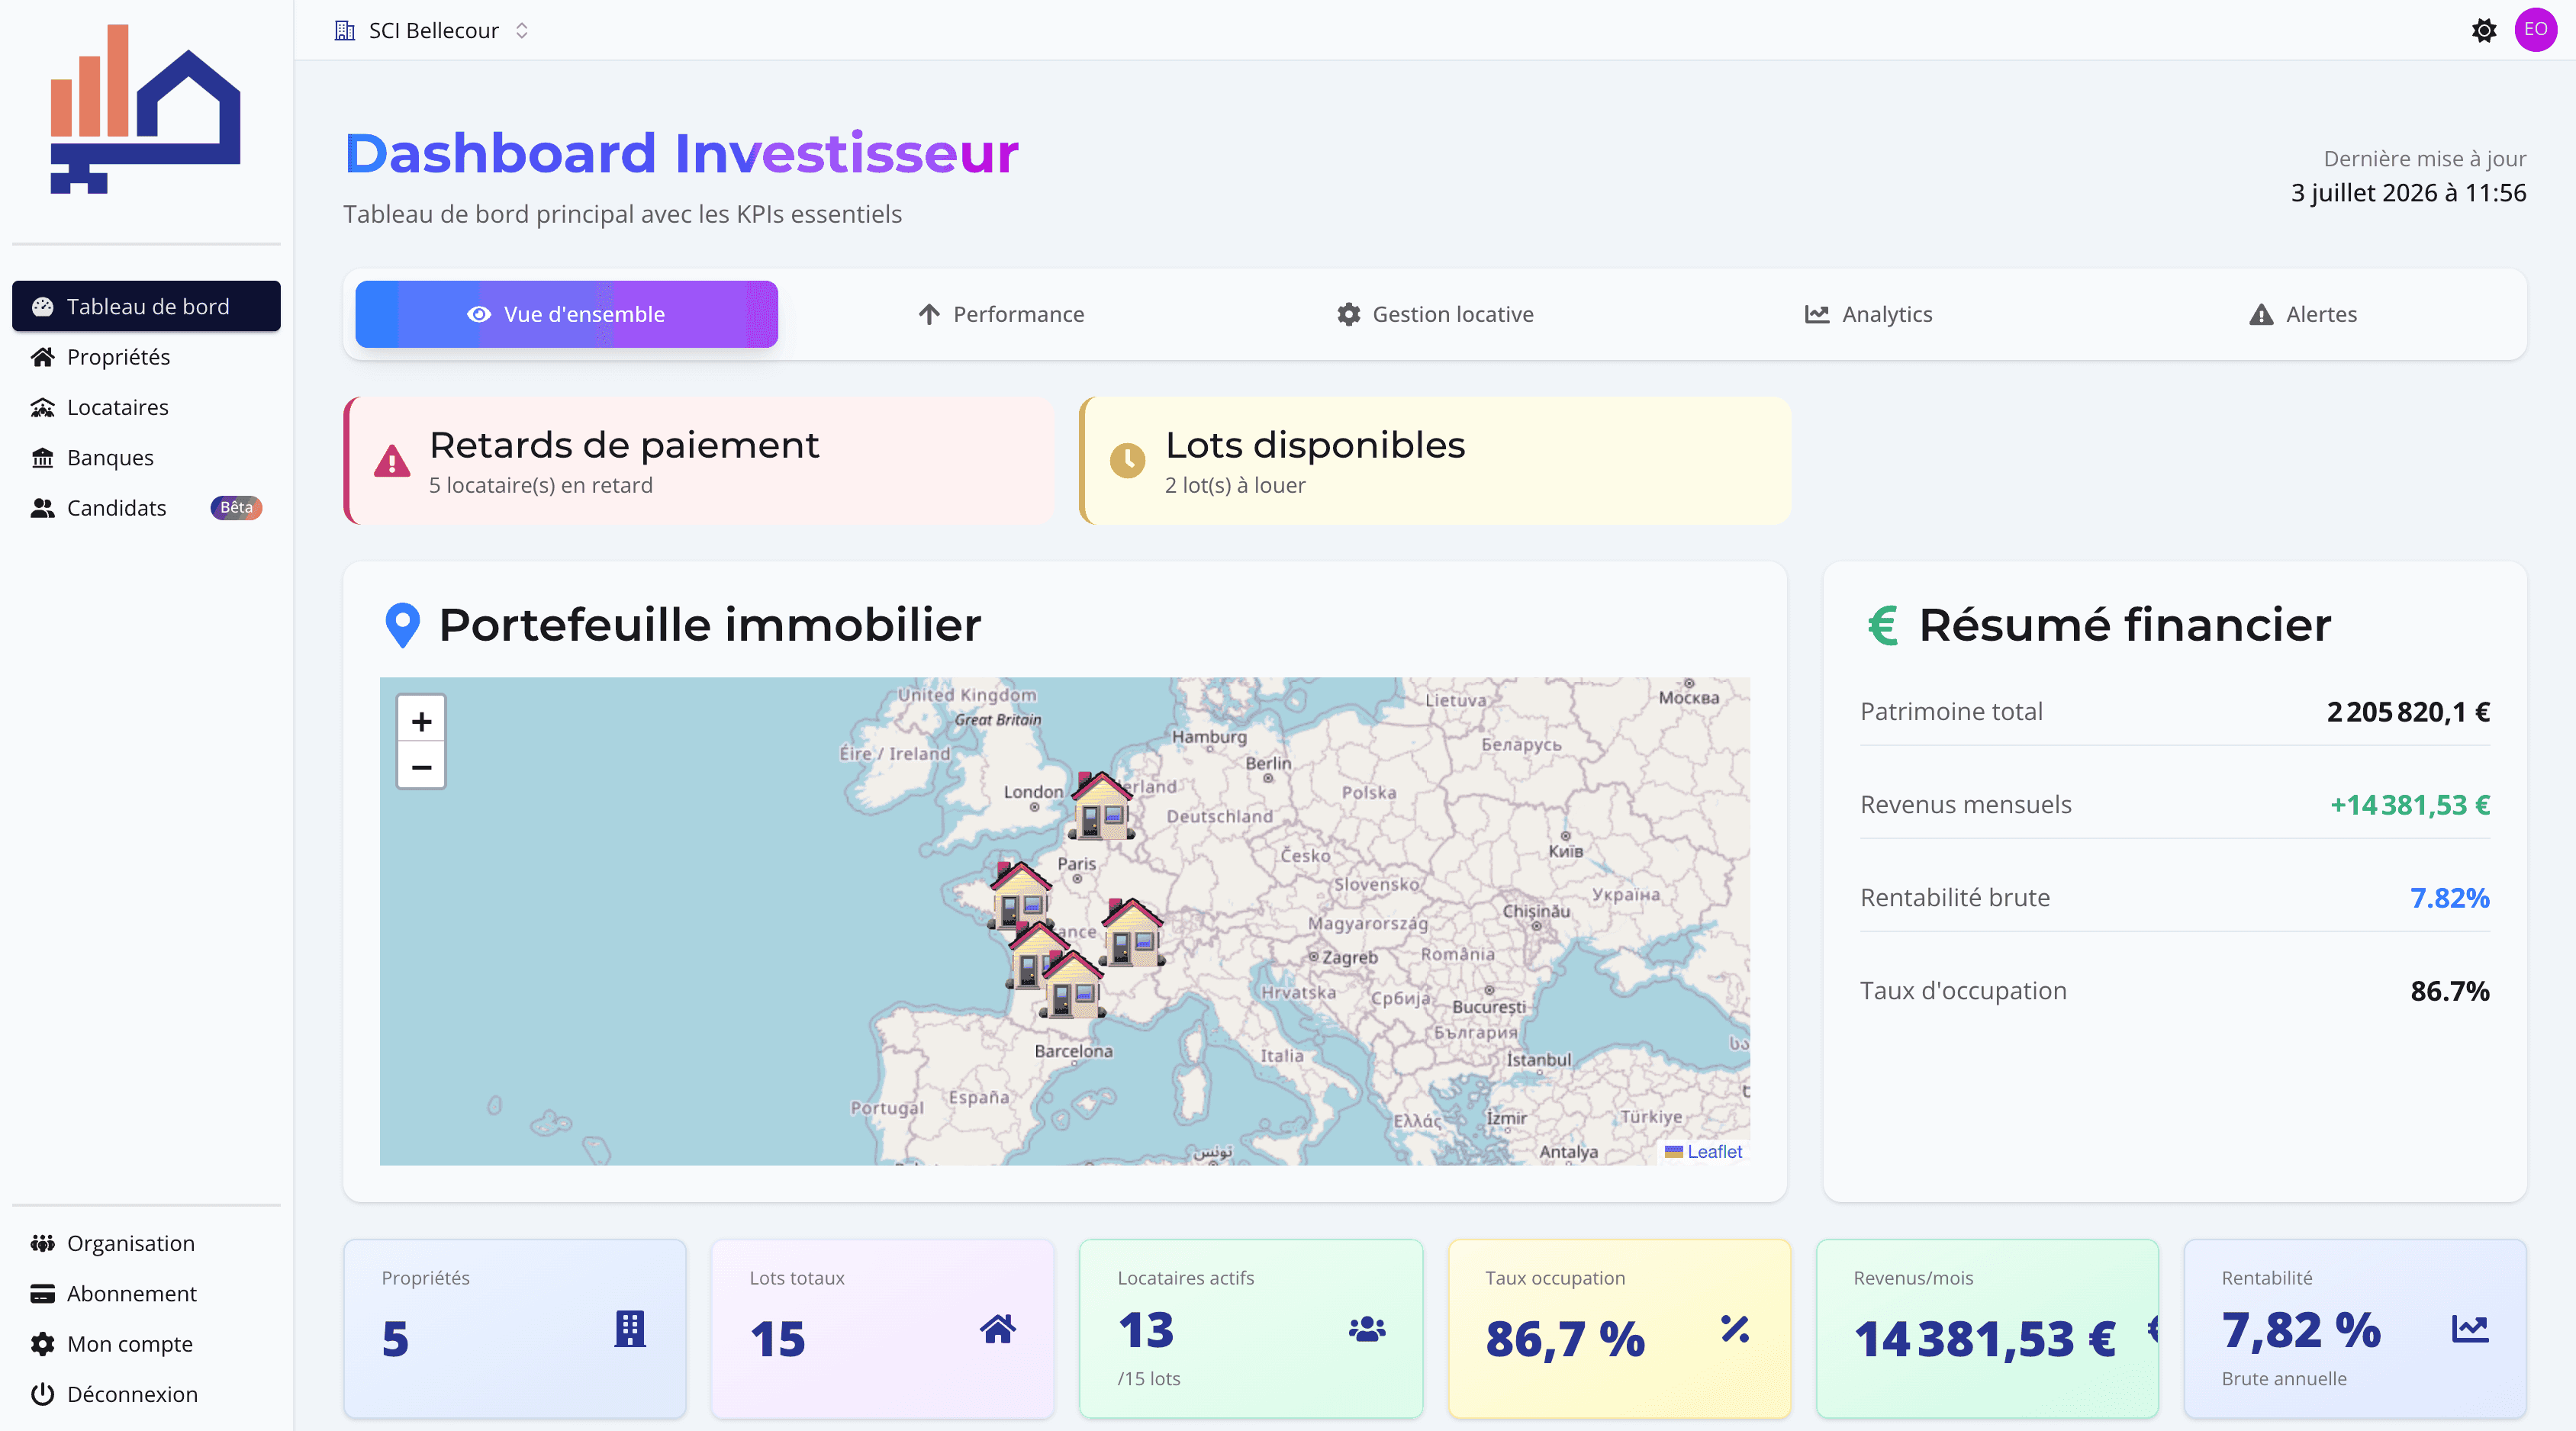This screenshot has height=1431, width=2576.
Task: Toggle the dark/light theme sun icon
Action: pyautogui.click(x=2484, y=30)
